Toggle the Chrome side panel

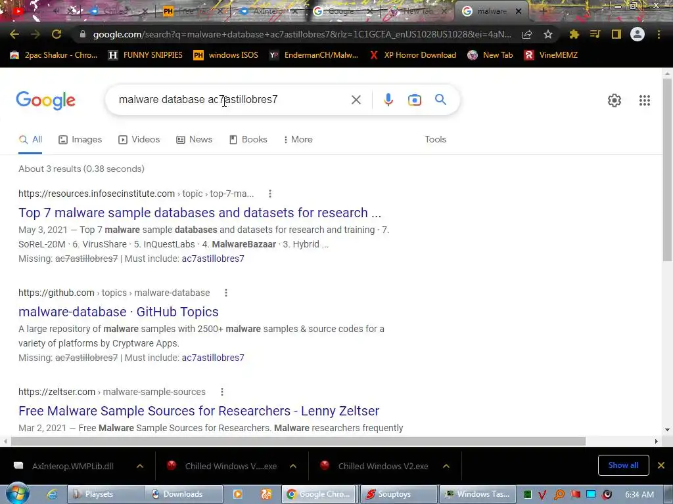(616, 34)
